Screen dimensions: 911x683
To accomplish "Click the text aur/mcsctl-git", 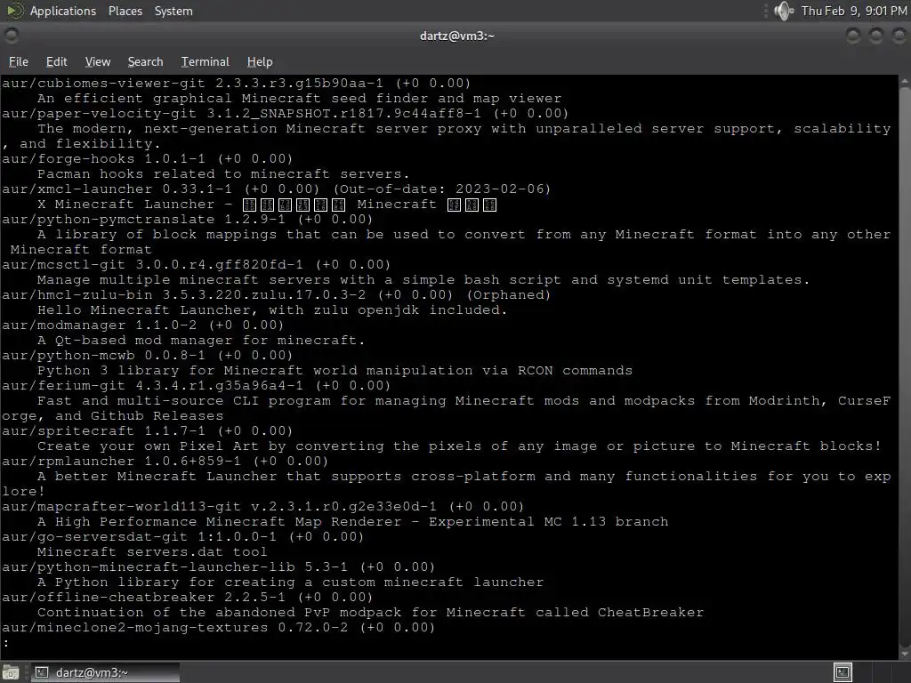I will pos(64,264).
